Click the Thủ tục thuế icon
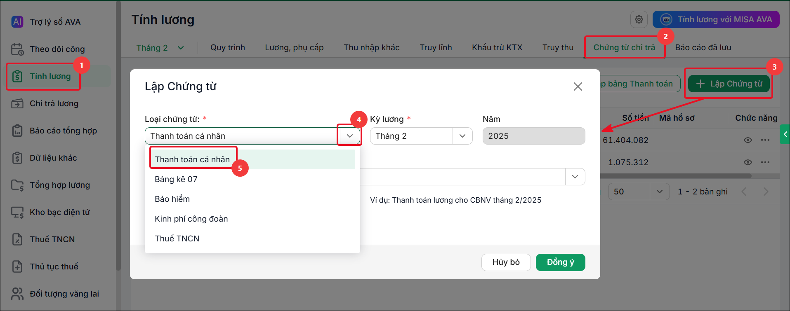Image resolution: width=790 pixels, height=311 pixels. point(17,267)
